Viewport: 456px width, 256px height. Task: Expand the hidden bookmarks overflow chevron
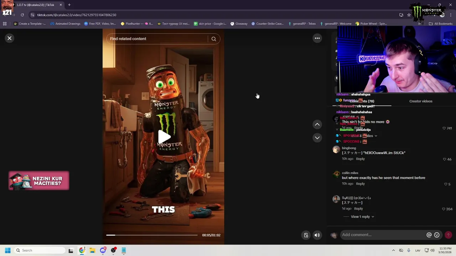click(x=419, y=24)
